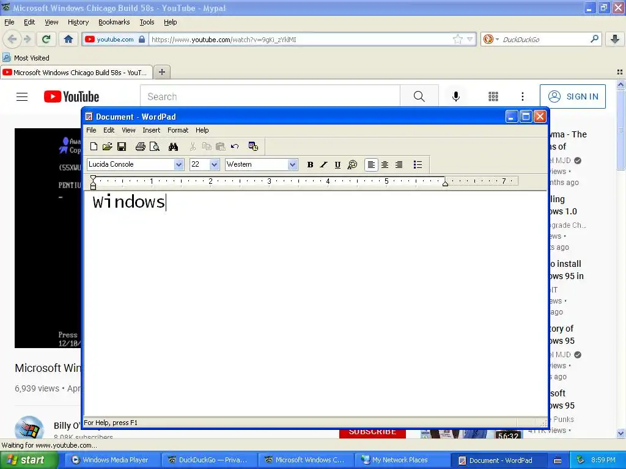Viewport: 626px width, 469px height.
Task: Click the on-screen keyboard tray icon
Action: pos(558,460)
